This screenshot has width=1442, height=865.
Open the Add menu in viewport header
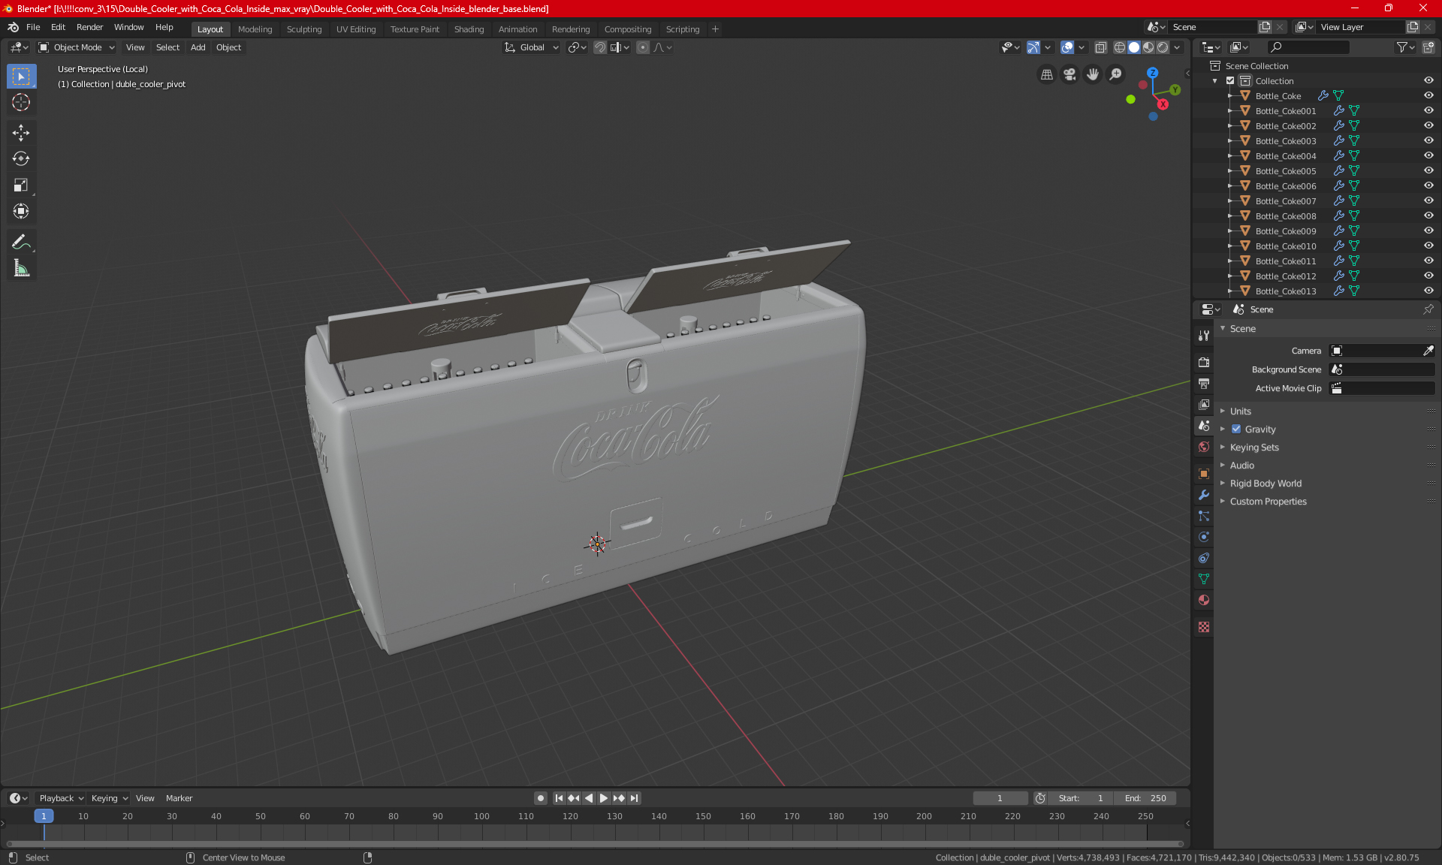click(x=198, y=47)
